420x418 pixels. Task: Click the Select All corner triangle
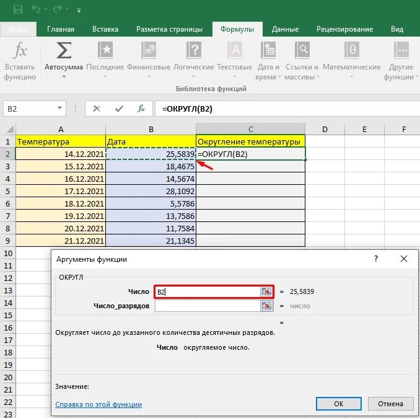point(10,130)
